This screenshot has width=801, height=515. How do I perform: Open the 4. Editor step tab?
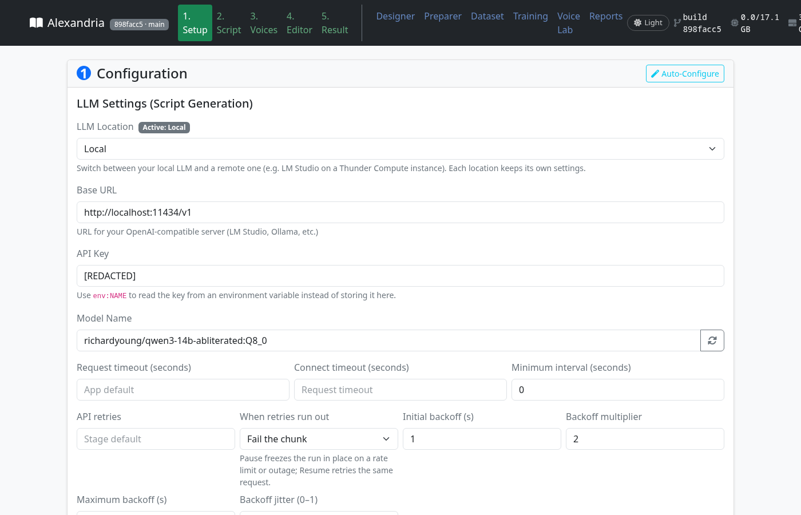click(x=299, y=23)
